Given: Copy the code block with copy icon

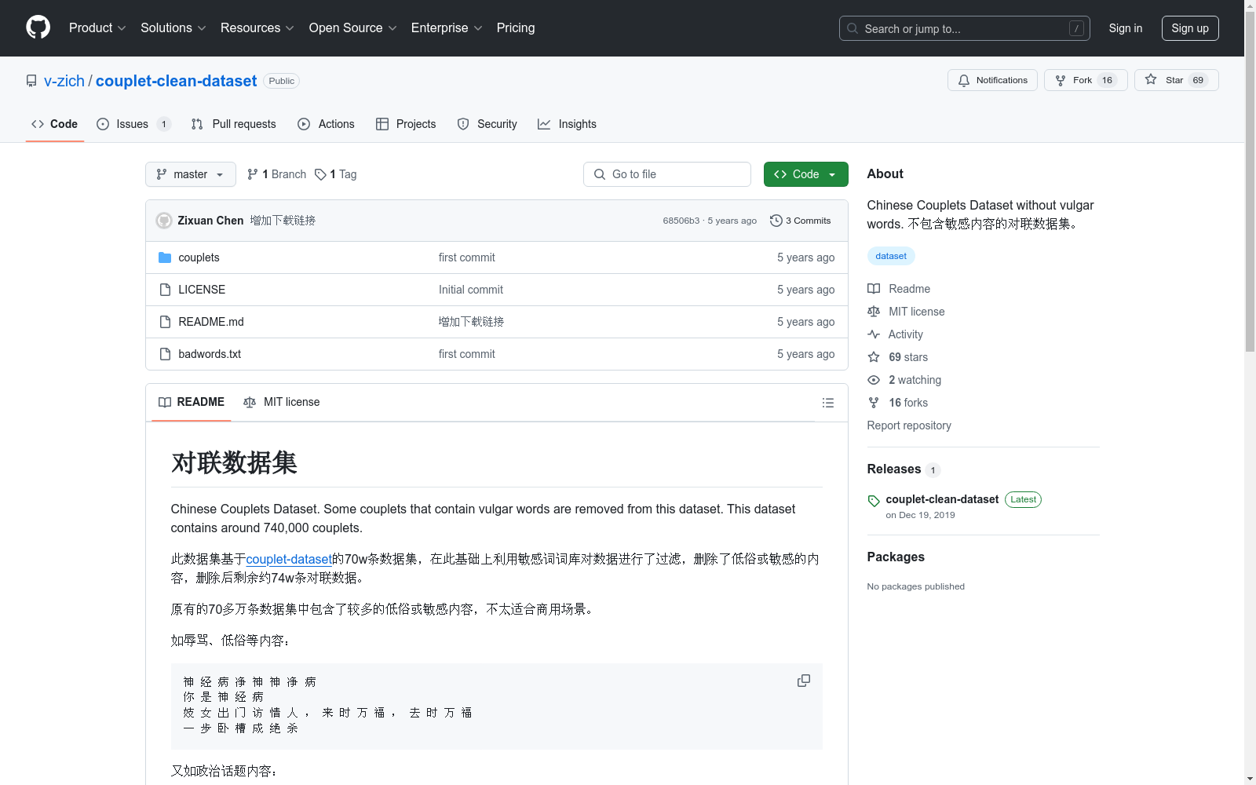Looking at the screenshot, I should pos(804,681).
